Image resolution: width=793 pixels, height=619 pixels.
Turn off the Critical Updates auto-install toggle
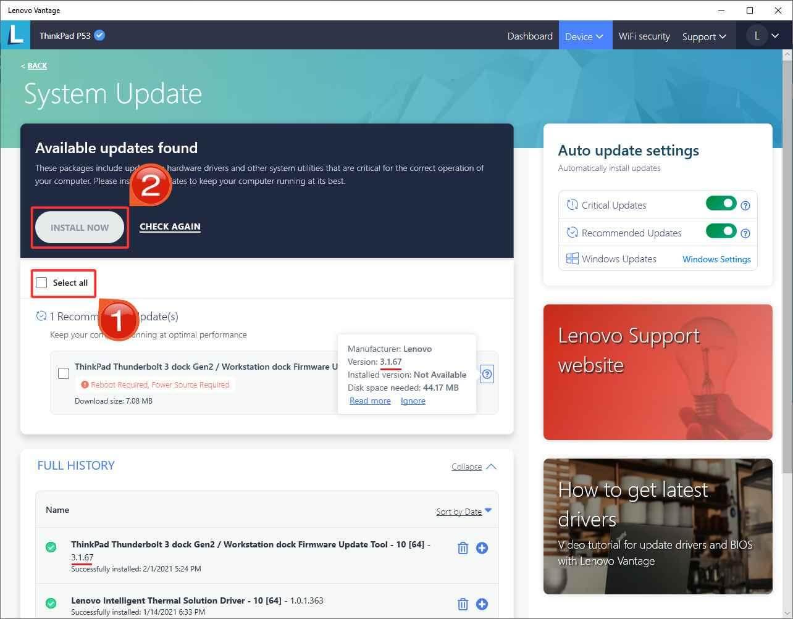pos(721,204)
